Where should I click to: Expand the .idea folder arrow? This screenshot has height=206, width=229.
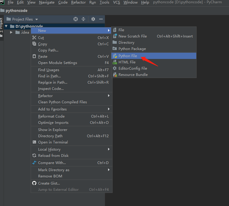pos(11,32)
